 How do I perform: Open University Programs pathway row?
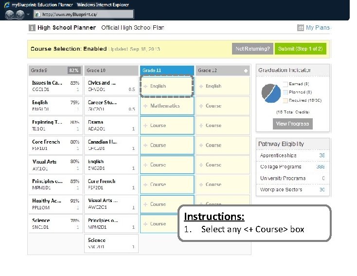[293, 178]
